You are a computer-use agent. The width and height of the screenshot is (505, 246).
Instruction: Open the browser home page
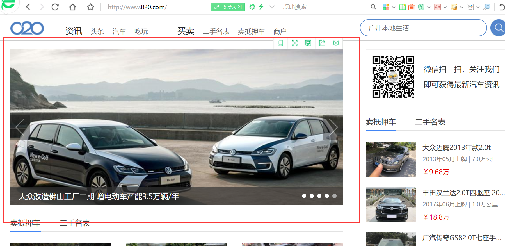coord(73,7)
